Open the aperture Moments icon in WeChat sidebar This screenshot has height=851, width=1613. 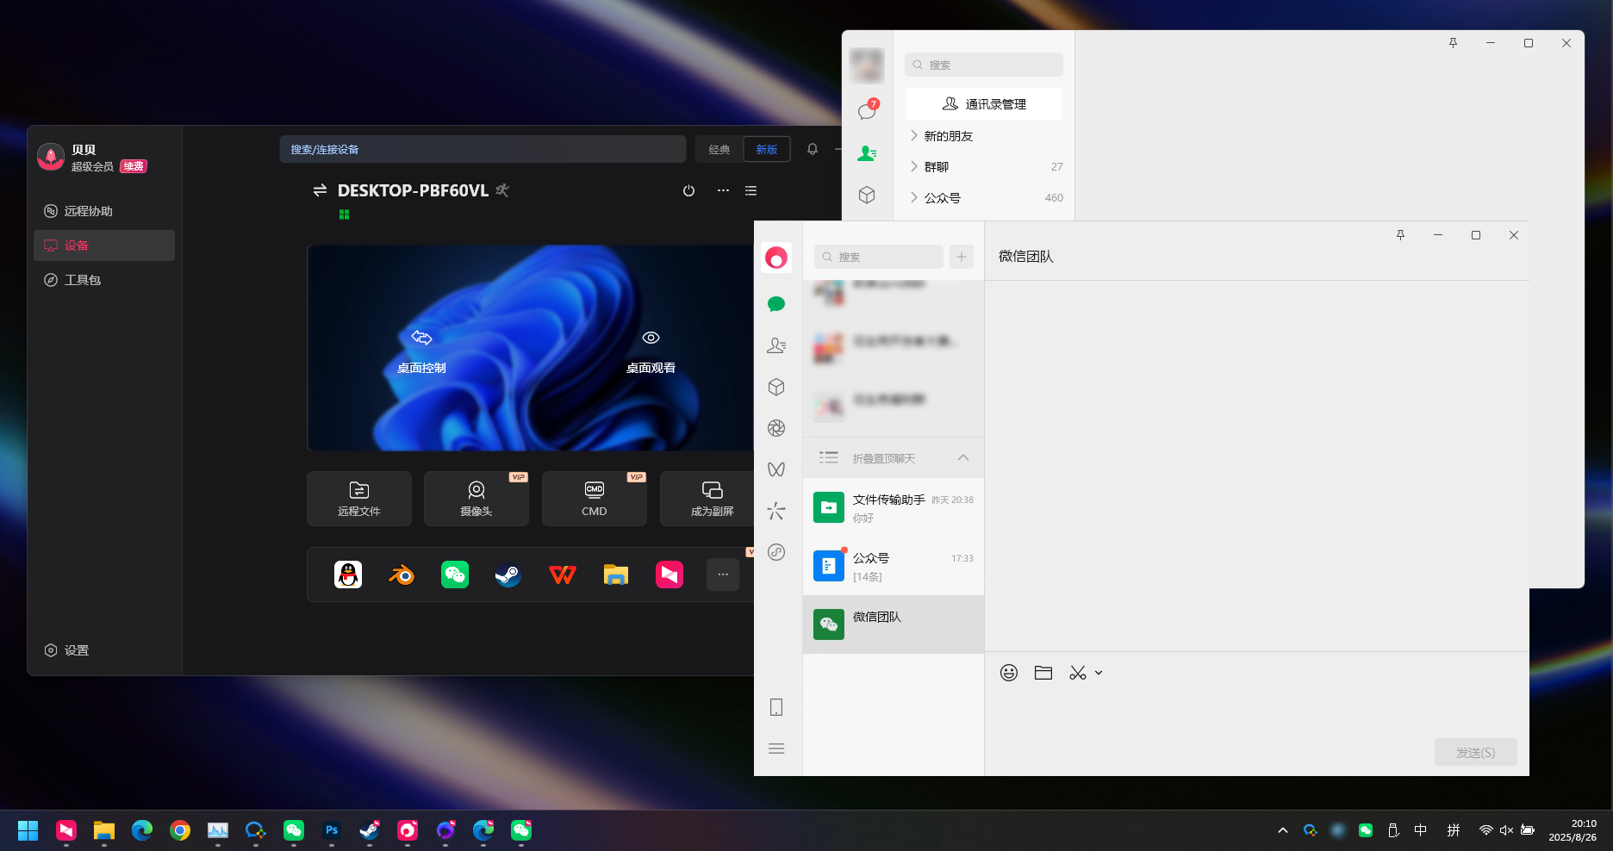(776, 428)
